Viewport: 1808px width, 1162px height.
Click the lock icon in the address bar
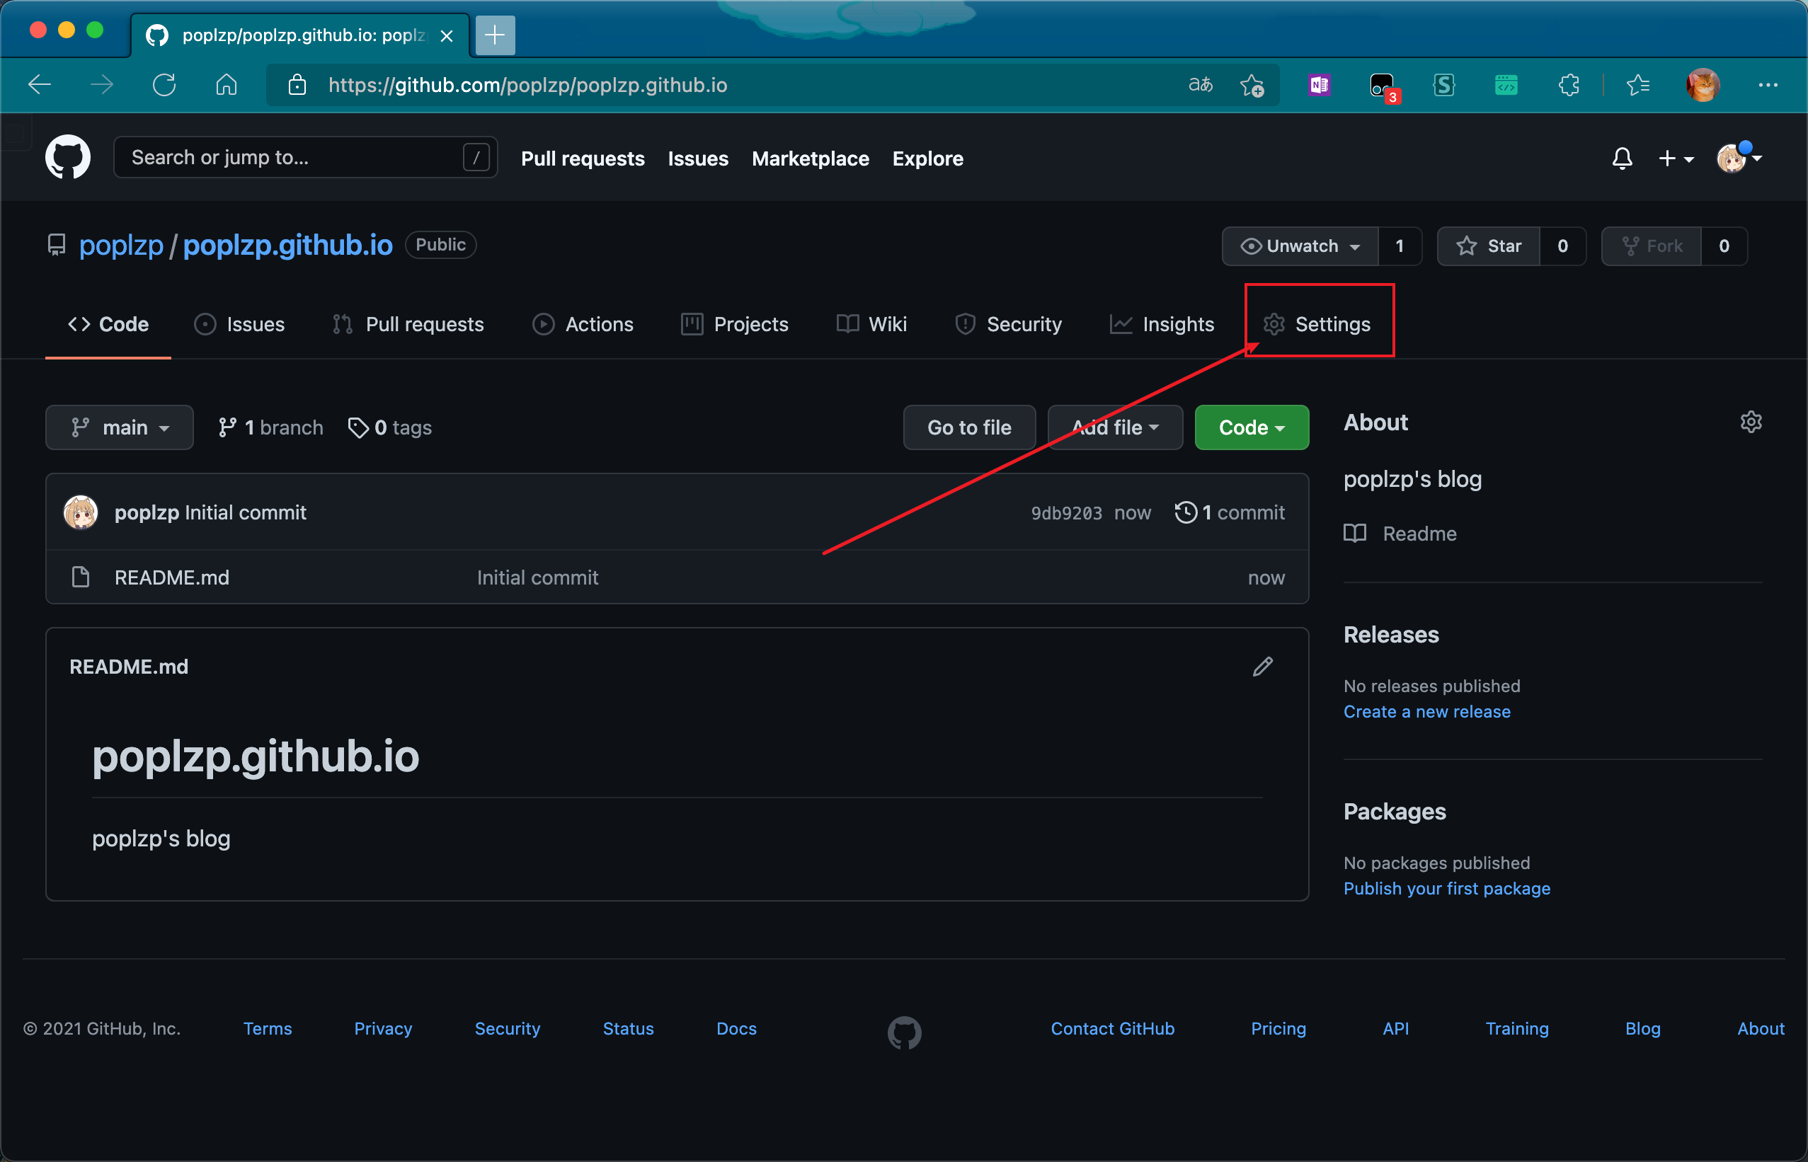click(x=297, y=84)
